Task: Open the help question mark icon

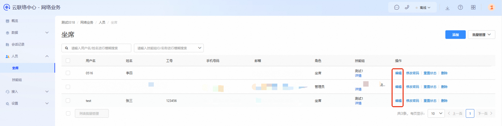Action: tap(460, 8)
